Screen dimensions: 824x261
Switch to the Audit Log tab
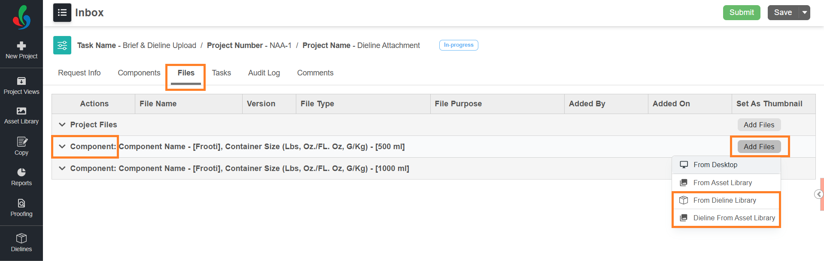pyautogui.click(x=264, y=73)
